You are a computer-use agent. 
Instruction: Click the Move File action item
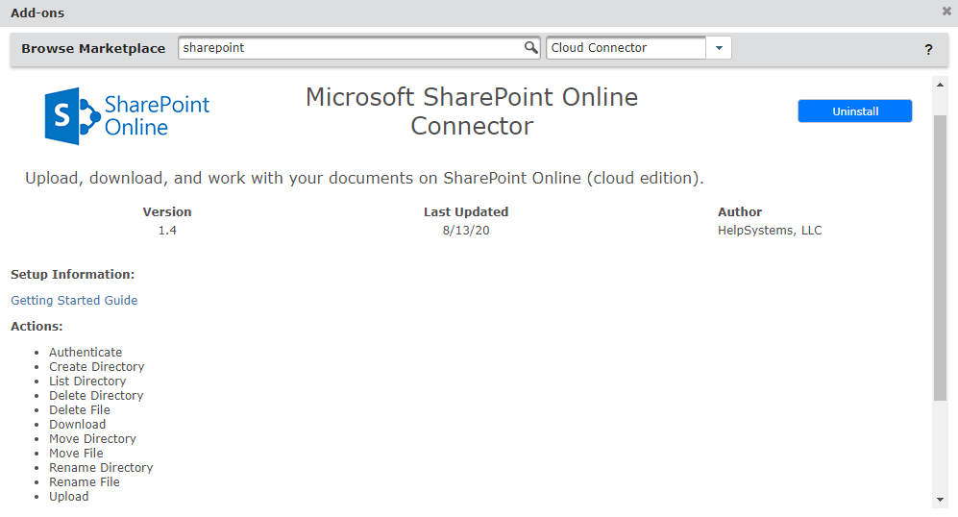click(76, 453)
